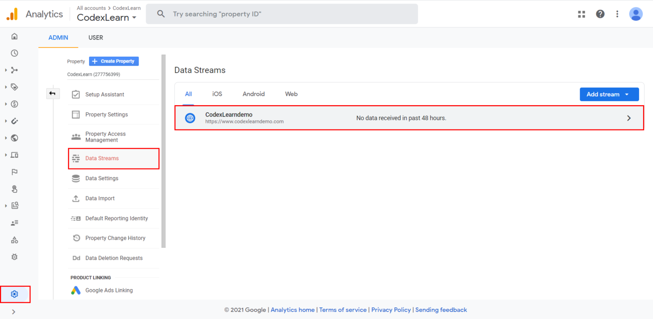Click the Admin gear icon
Image resolution: width=653 pixels, height=319 pixels.
click(14, 294)
